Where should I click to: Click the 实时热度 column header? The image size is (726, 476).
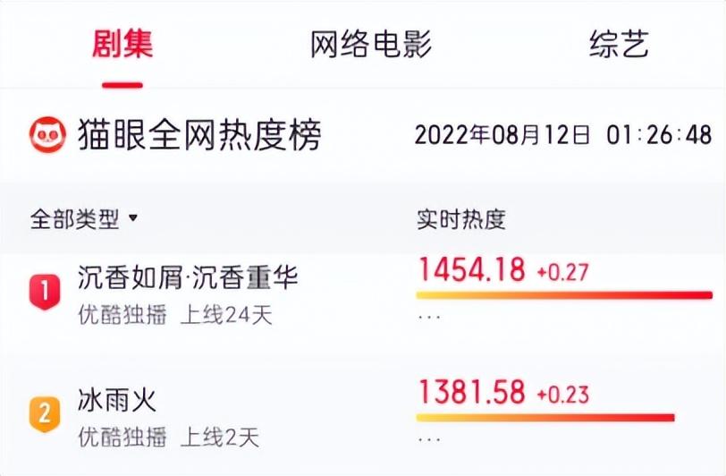point(460,219)
